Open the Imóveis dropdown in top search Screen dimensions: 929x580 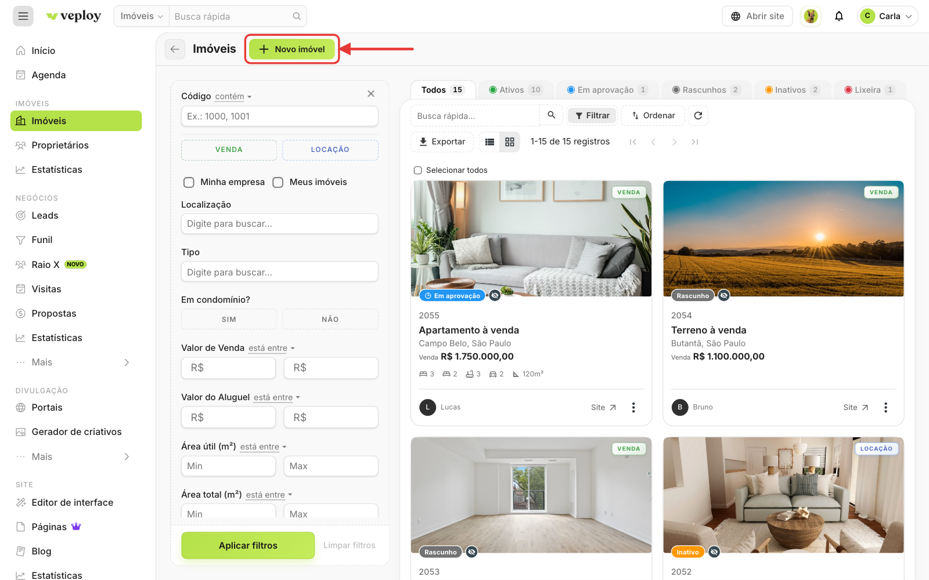tap(142, 16)
